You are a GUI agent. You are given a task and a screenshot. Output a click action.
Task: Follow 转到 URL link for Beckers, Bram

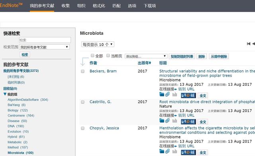(x=186, y=89)
